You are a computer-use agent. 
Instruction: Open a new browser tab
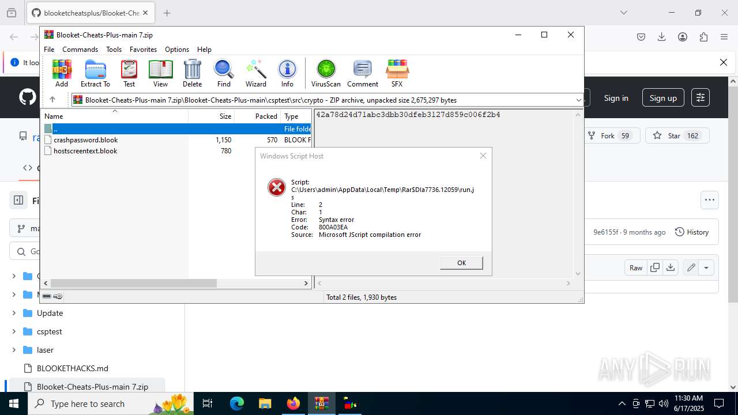pos(167,13)
